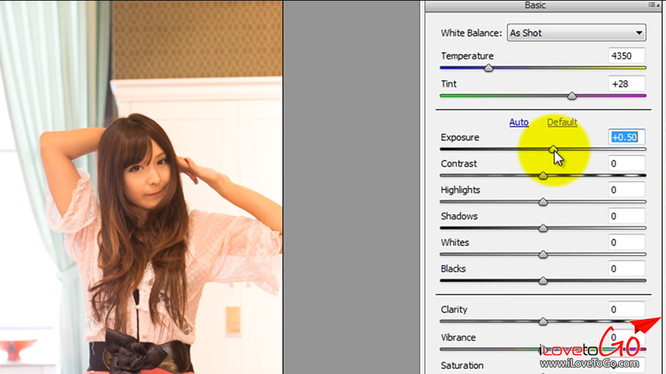666x374 pixels.
Task: Click the Contrast slider handle
Action: [543, 175]
